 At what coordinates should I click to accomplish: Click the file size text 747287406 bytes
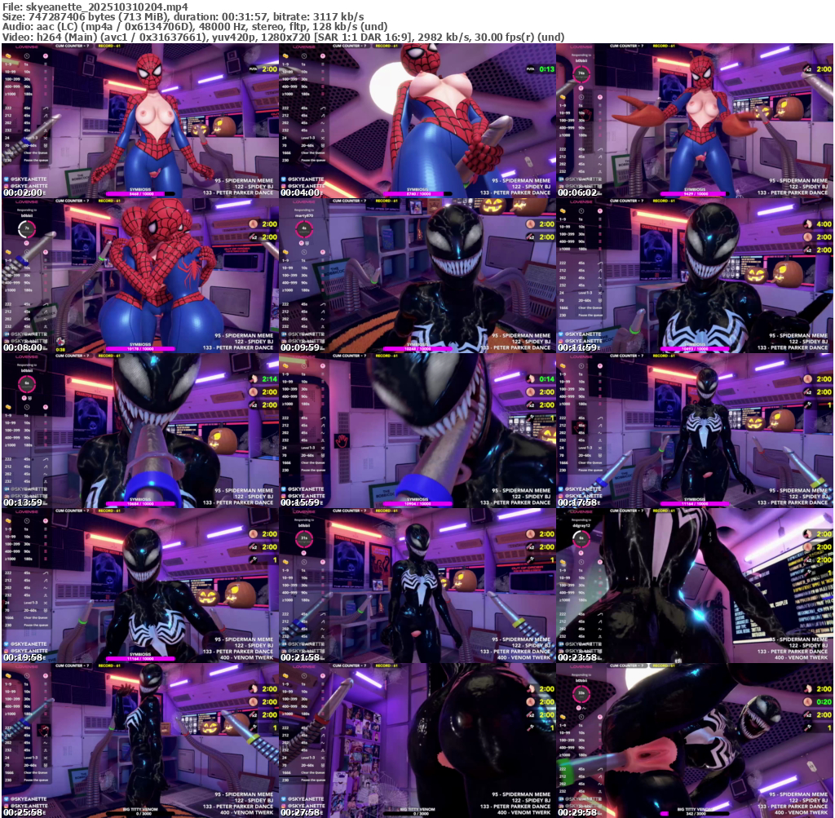[x=72, y=17]
